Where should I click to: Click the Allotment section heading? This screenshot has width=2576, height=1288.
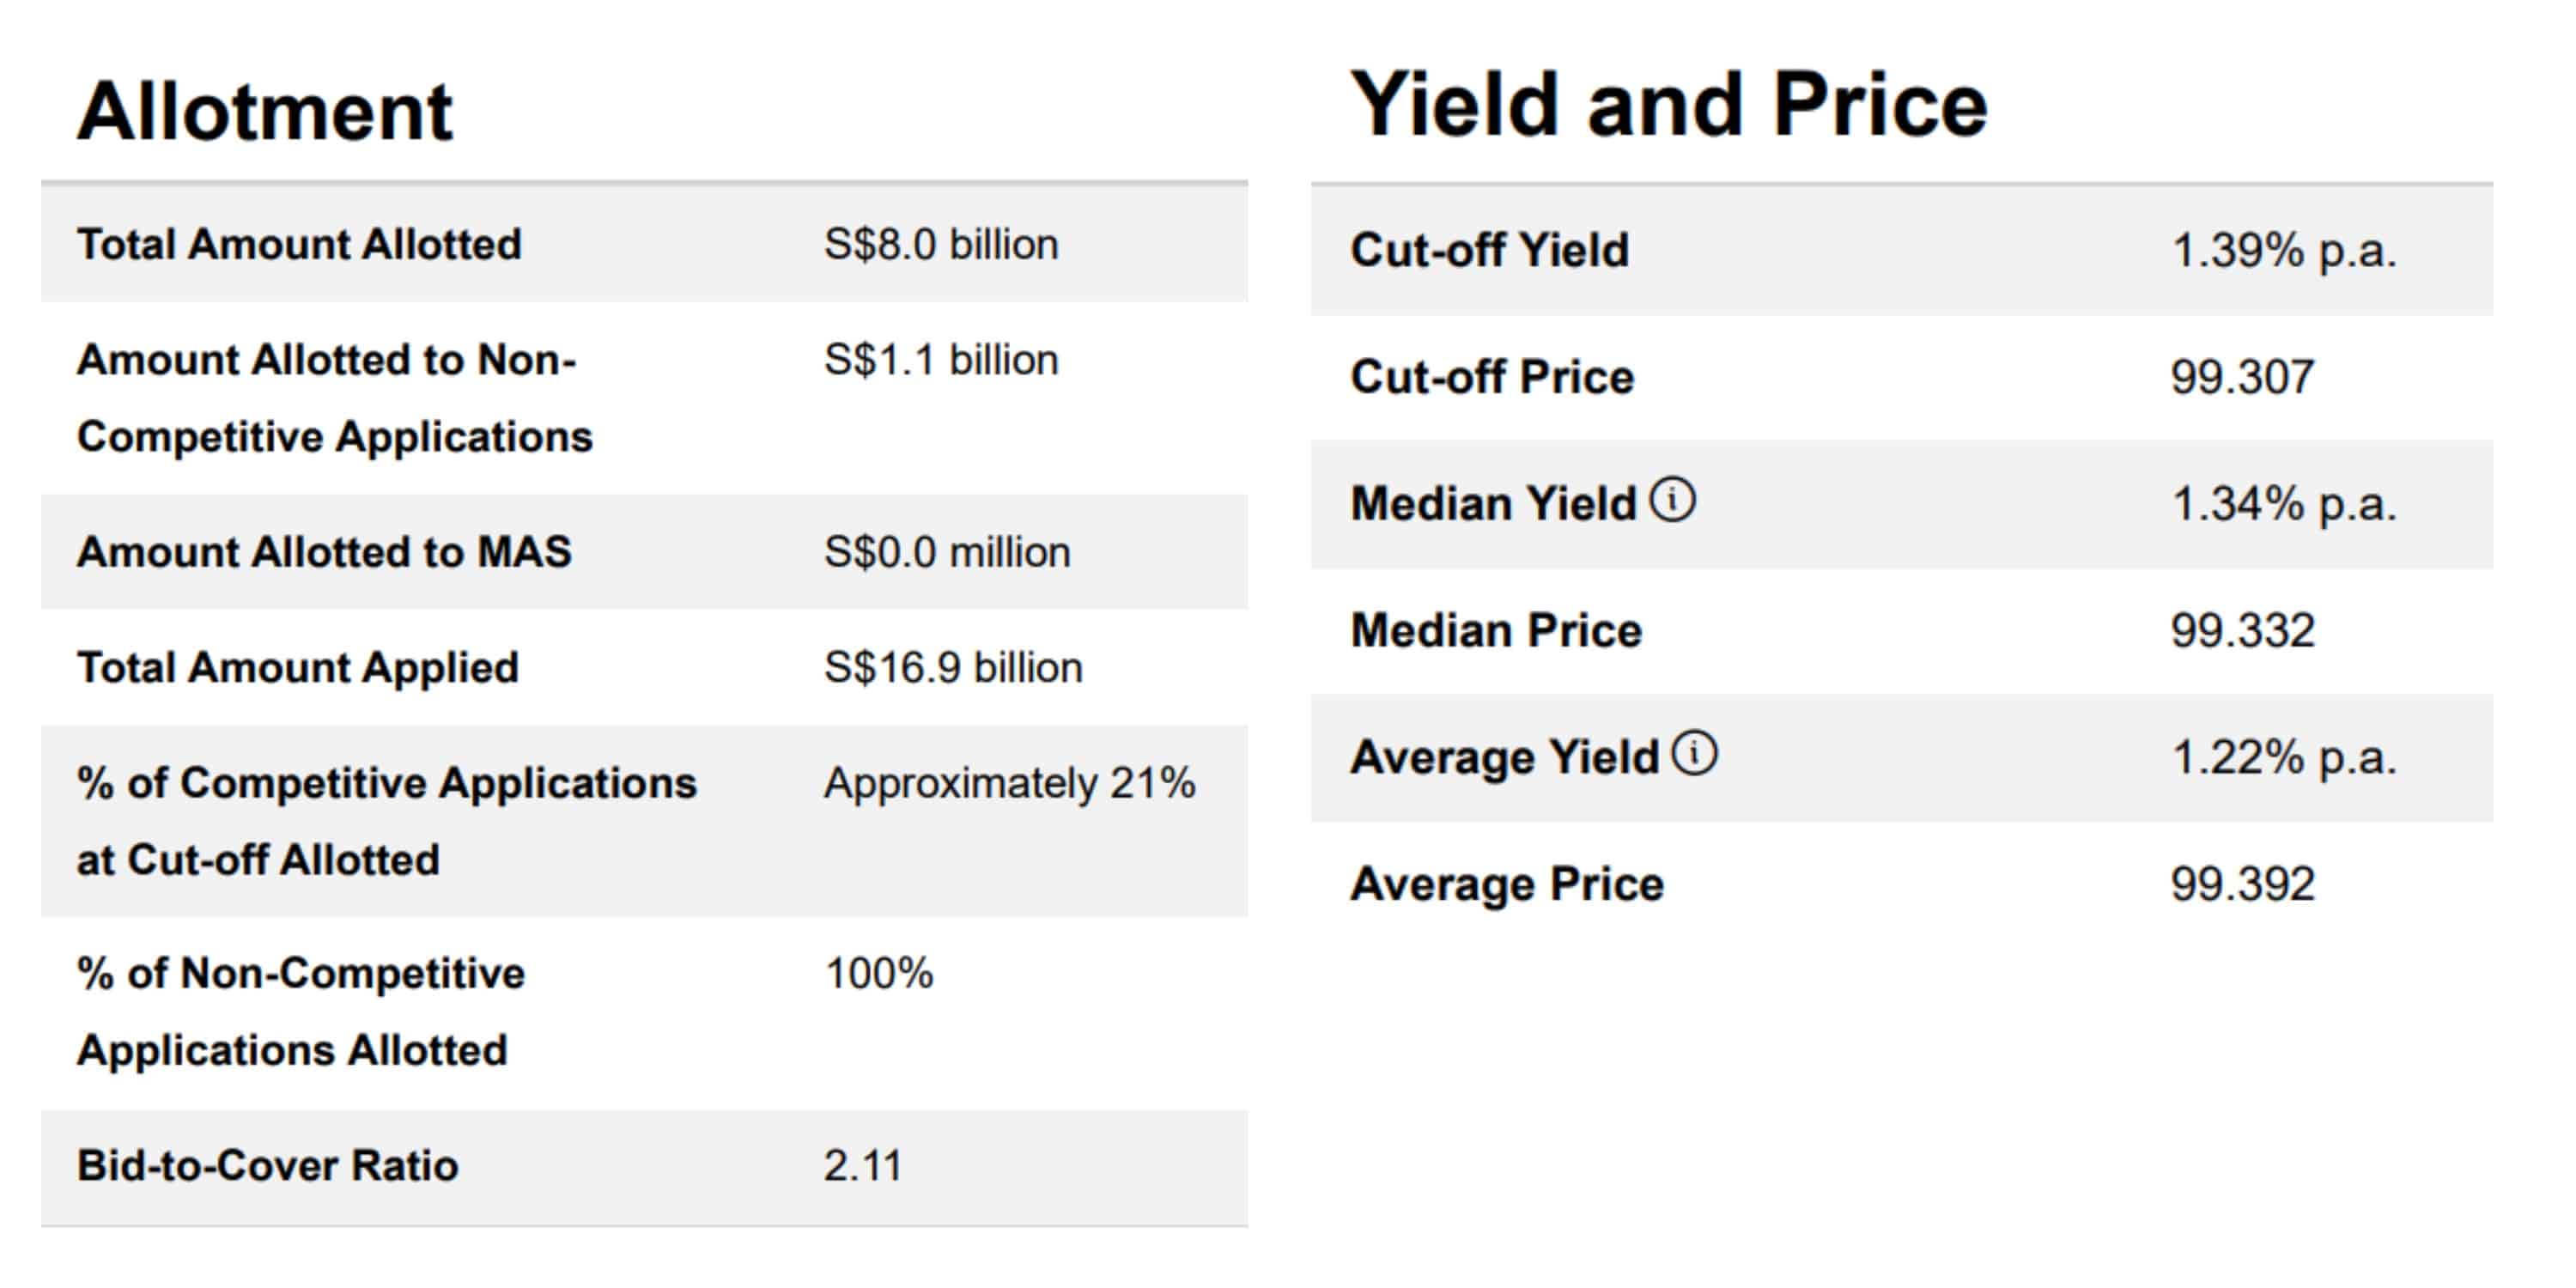(x=265, y=111)
